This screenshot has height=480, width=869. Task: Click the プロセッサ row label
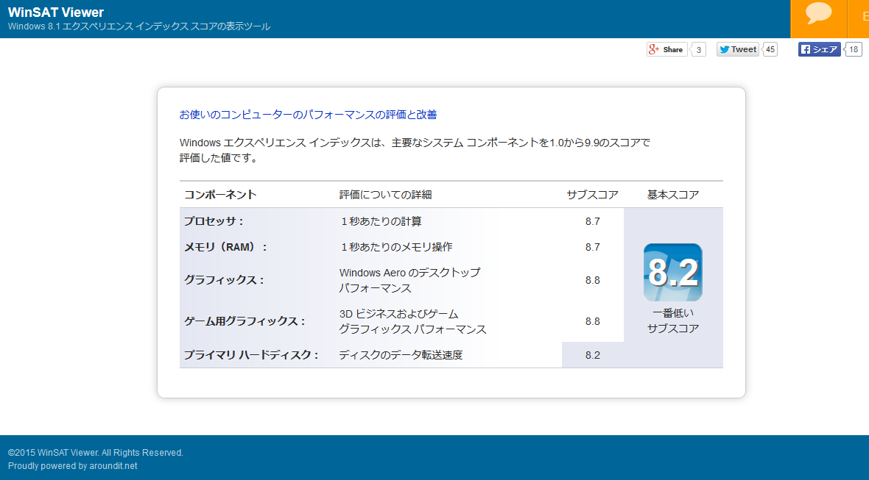214,221
